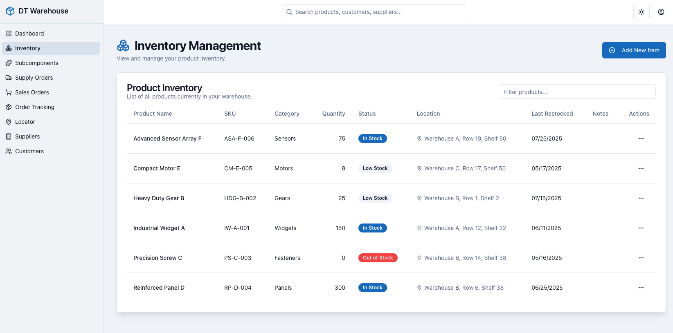Go to Customers page
The width and height of the screenshot is (673, 333).
[51, 151]
